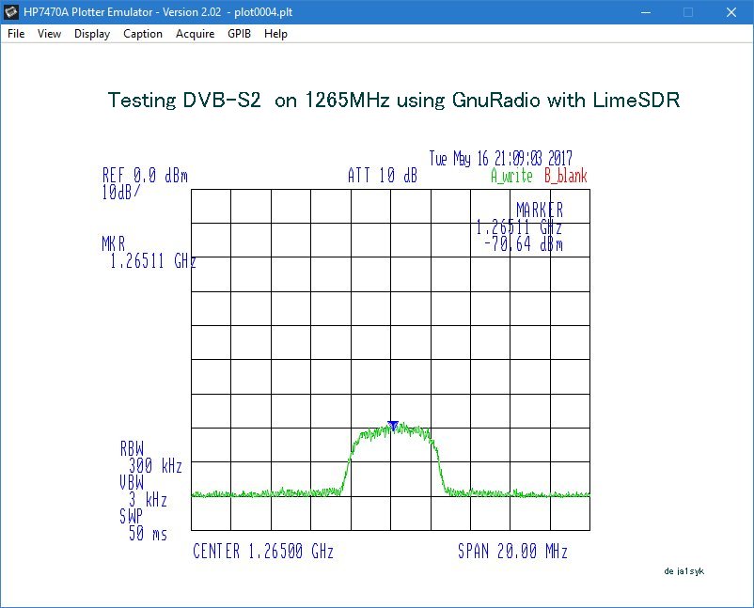The image size is (754, 608).
Task: Click the green A_write trace label
Action: pyautogui.click(x=511, y=176)
